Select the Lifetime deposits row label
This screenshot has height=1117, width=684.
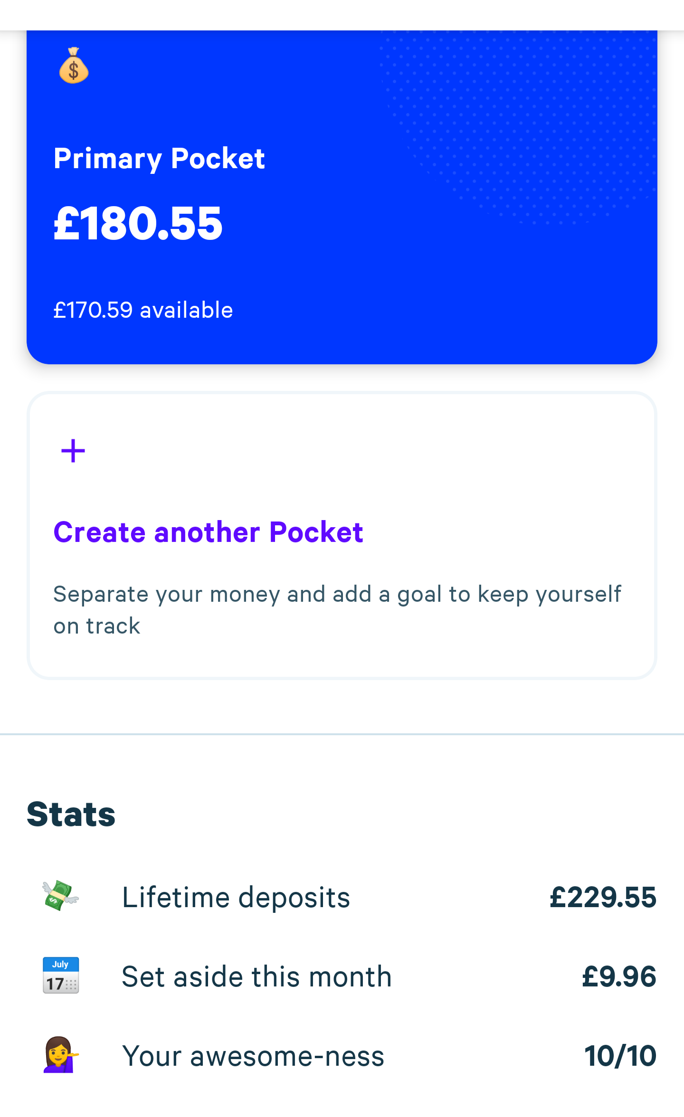[x=236, y=897]
